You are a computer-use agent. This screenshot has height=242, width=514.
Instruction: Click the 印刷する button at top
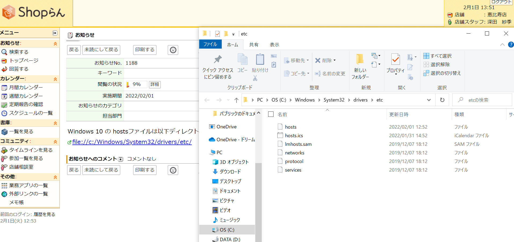click(x=145, y=50)
